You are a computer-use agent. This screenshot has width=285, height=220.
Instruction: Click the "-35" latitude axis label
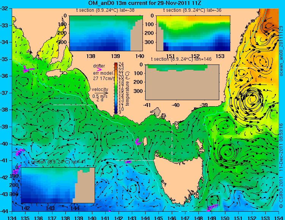(x=4, y=59)
